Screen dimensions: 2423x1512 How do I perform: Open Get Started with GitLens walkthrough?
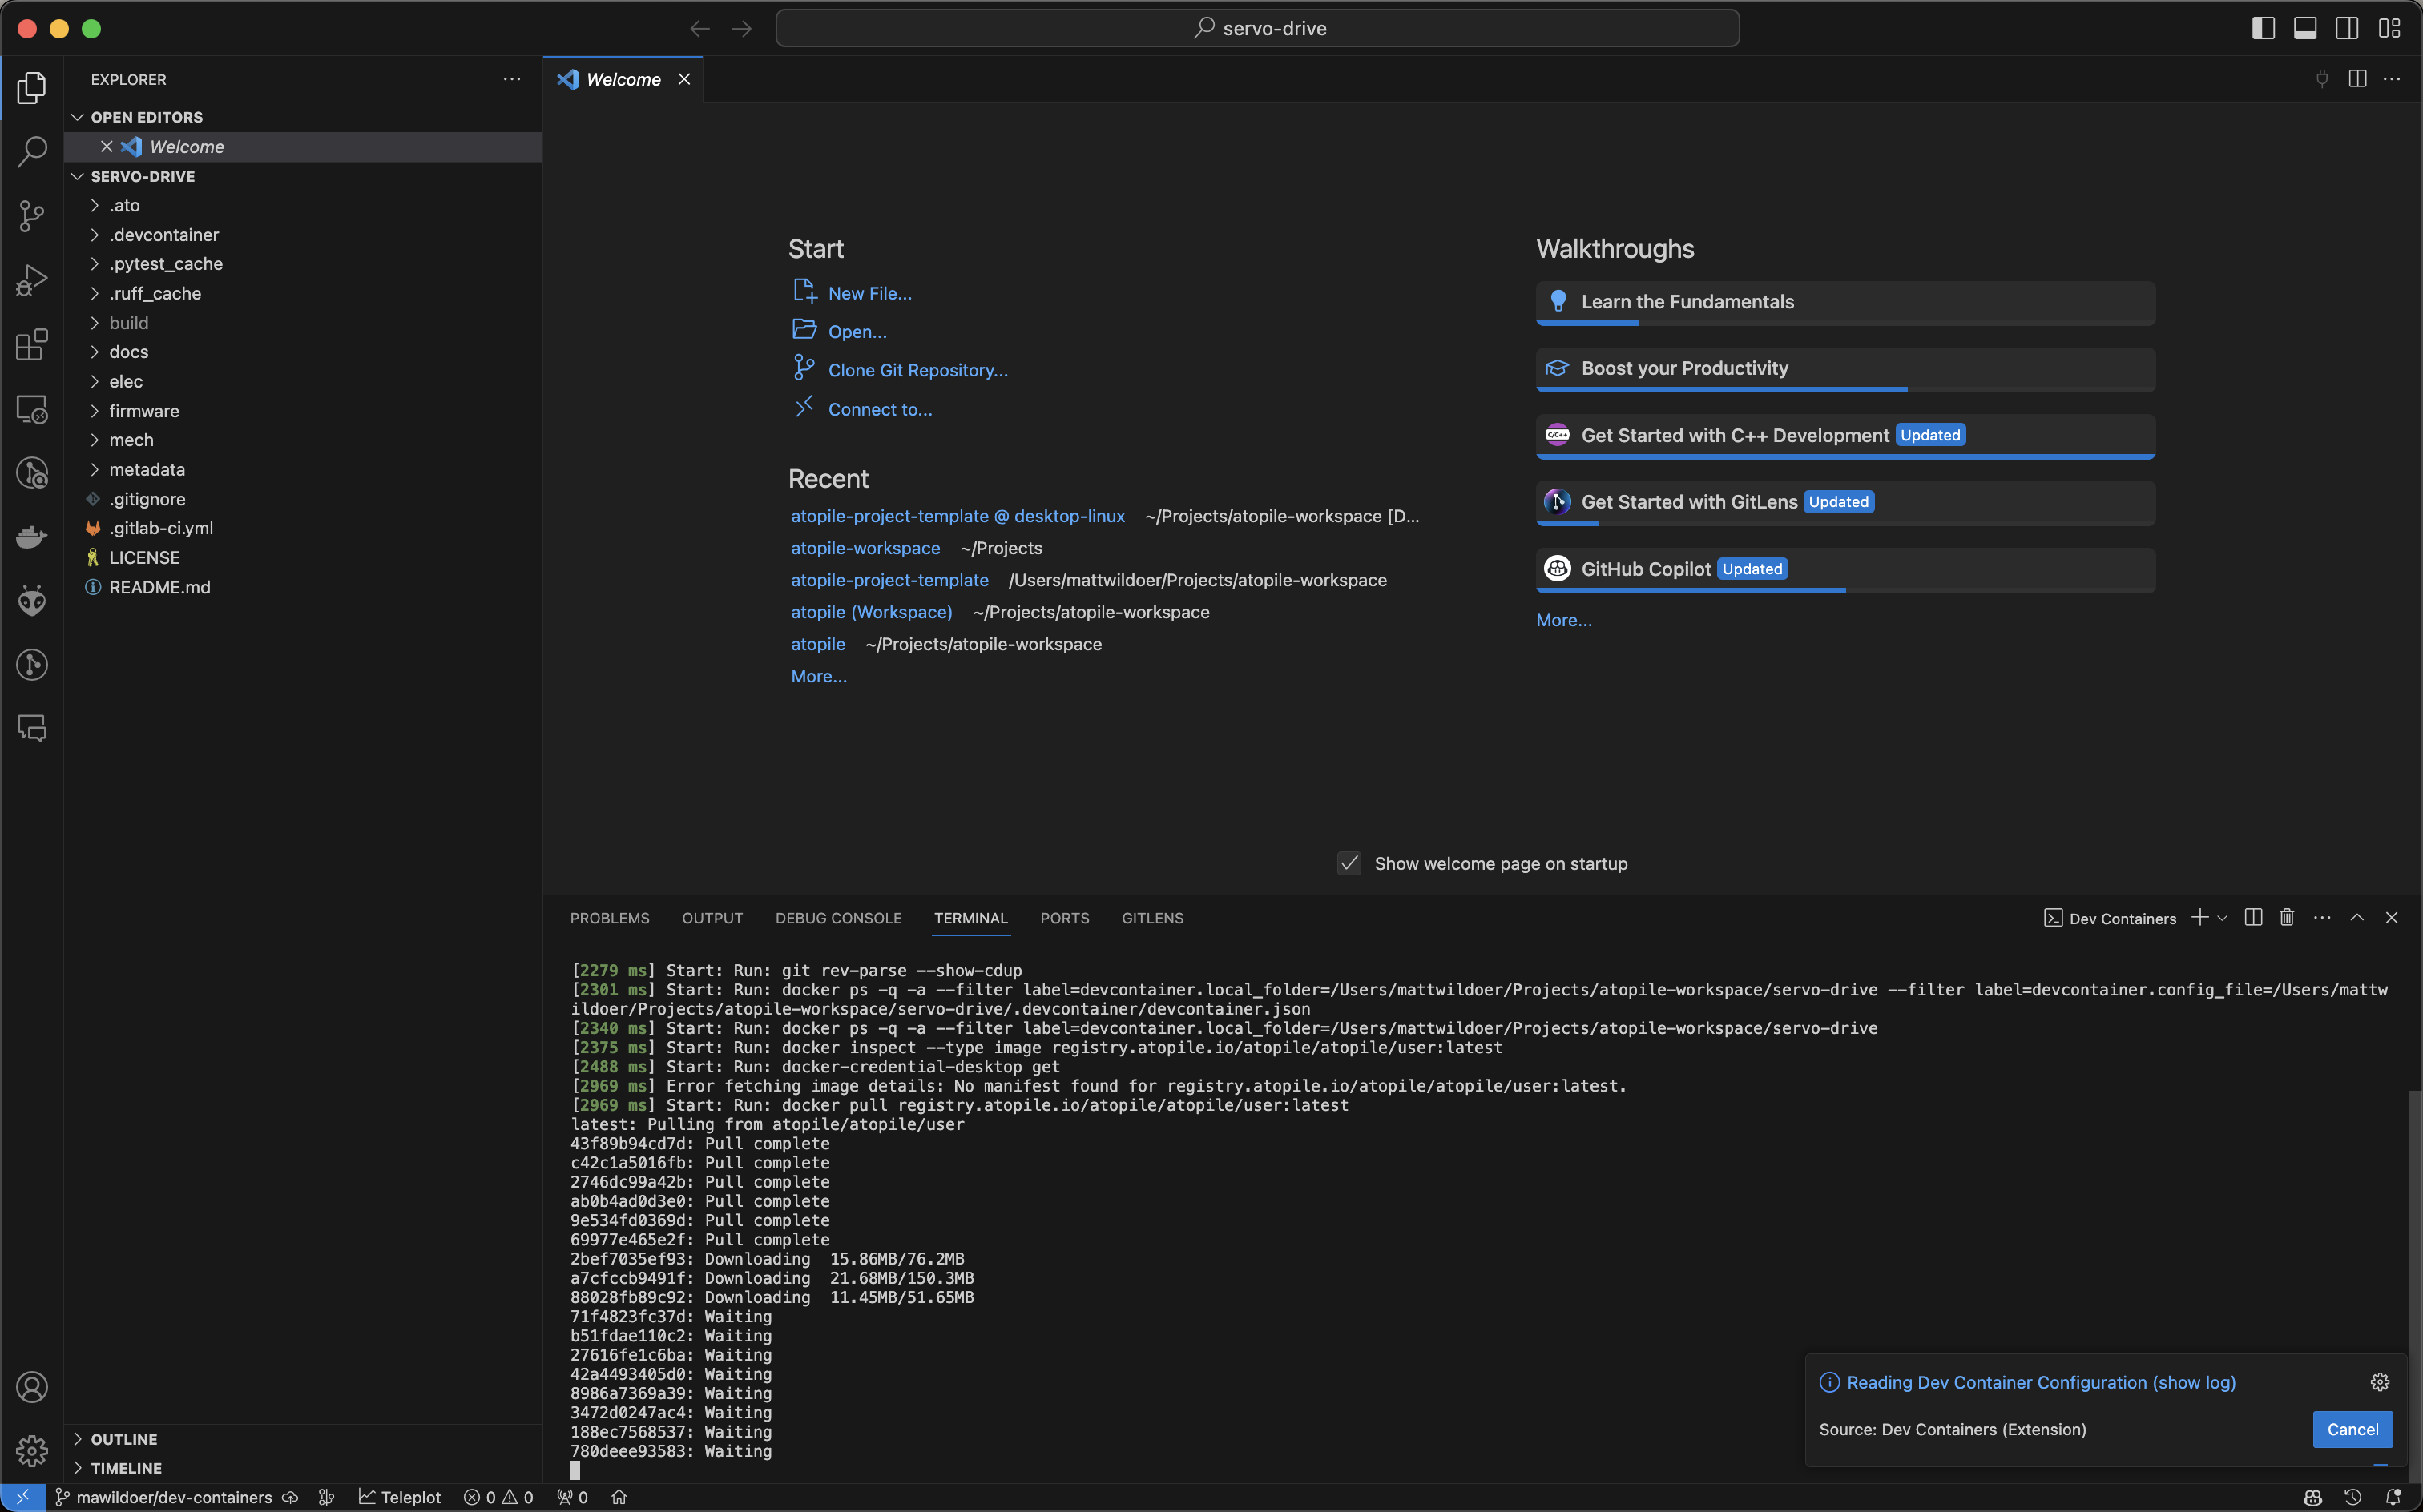[1844, 503]
